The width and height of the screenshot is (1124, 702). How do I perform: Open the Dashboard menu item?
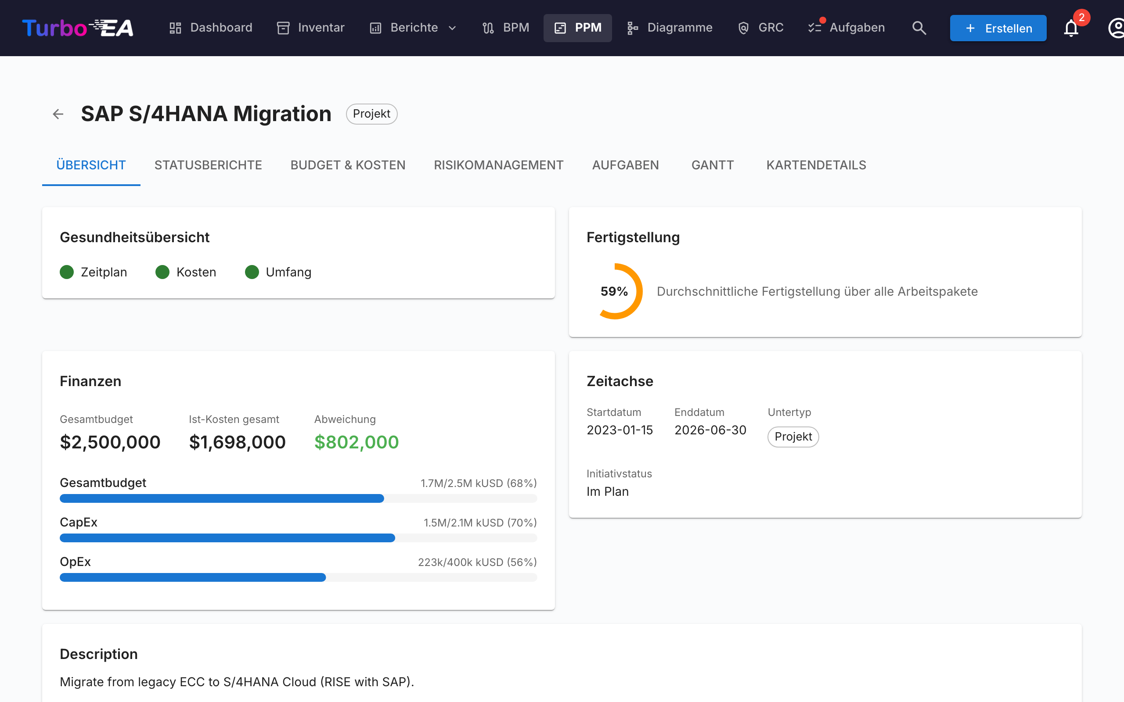tap(211, 28)
